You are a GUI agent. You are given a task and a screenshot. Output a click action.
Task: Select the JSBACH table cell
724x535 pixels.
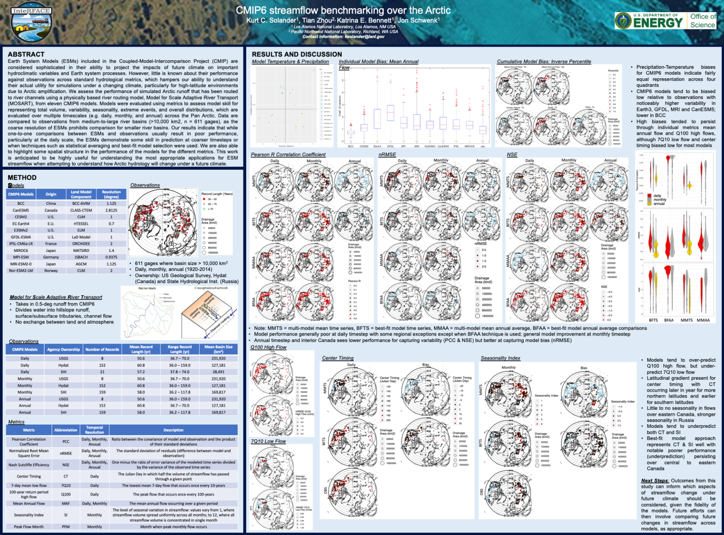81,257
